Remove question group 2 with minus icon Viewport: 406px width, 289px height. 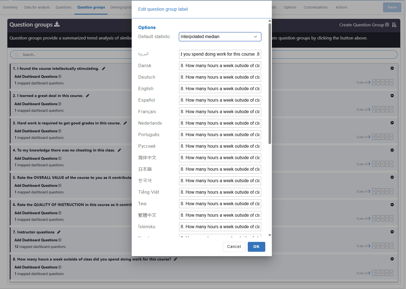pyautogui.click(x=392, y=96)
